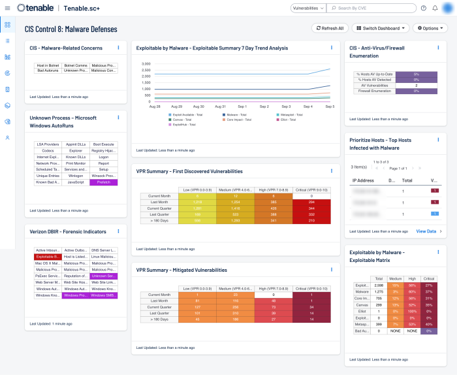Open the notifications bell
457x375 pixels.
coord(435,8)
